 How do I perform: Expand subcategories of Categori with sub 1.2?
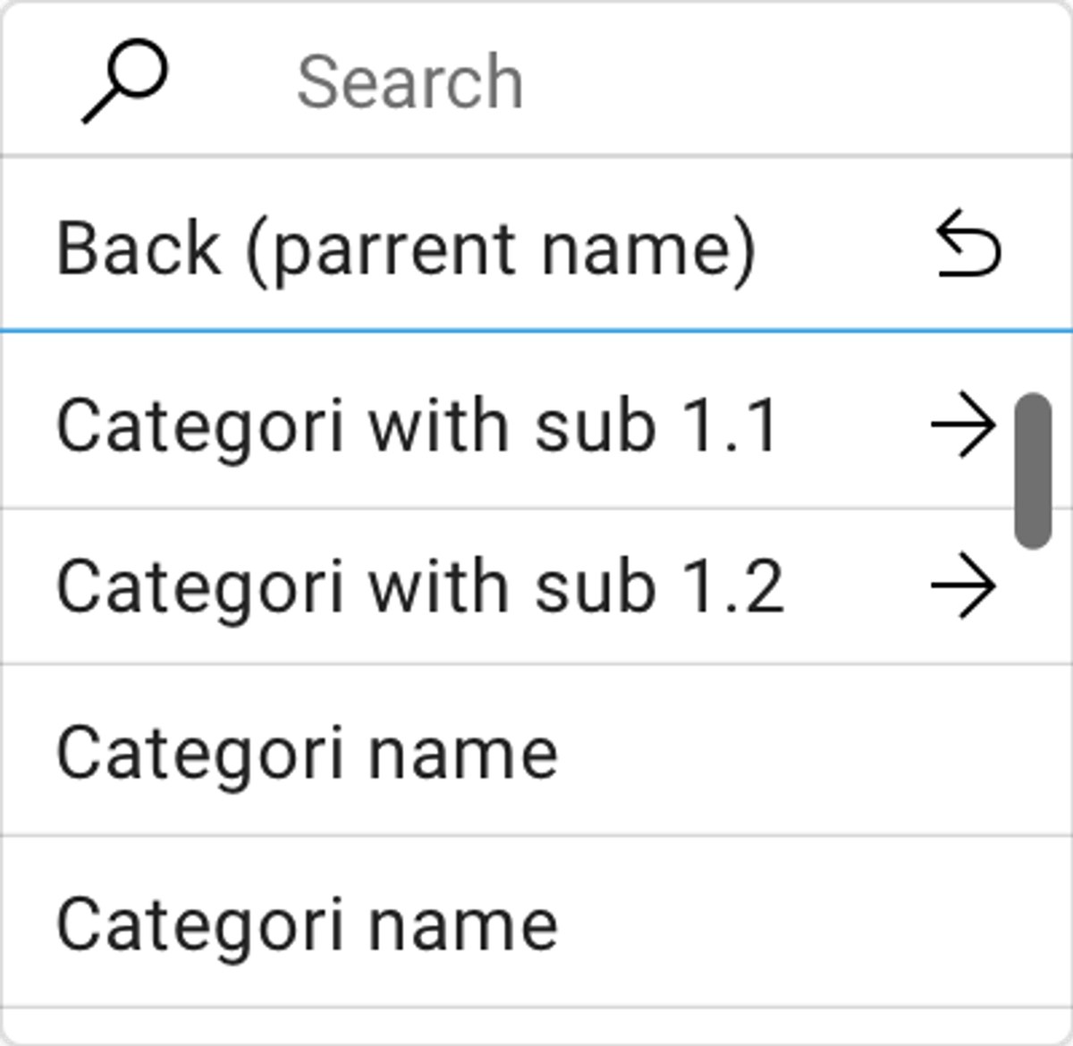tap(963, 586)
